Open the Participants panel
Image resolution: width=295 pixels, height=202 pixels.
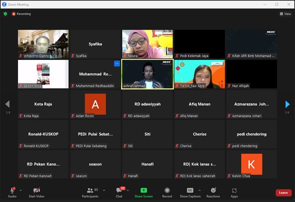tap(90, 190)
